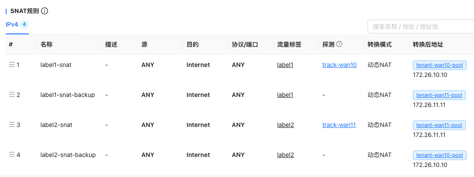Click label1 traffic tag in label1-snat-backup row
Viewport: 474px width, 177px height.
pos(285,95)
